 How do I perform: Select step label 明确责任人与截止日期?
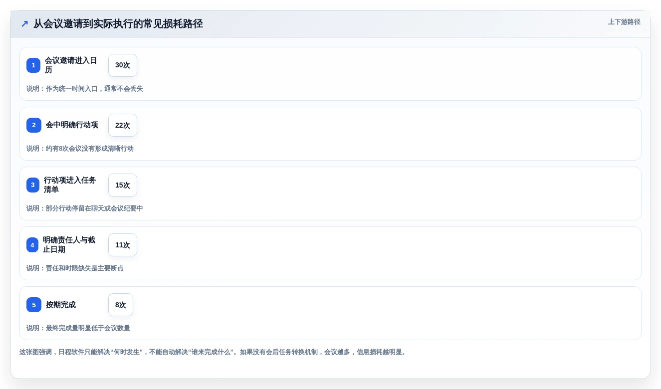coord(69,245)
